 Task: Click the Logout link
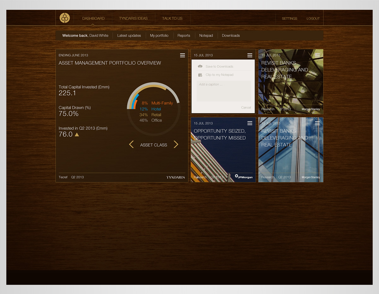tap(313, 19)
